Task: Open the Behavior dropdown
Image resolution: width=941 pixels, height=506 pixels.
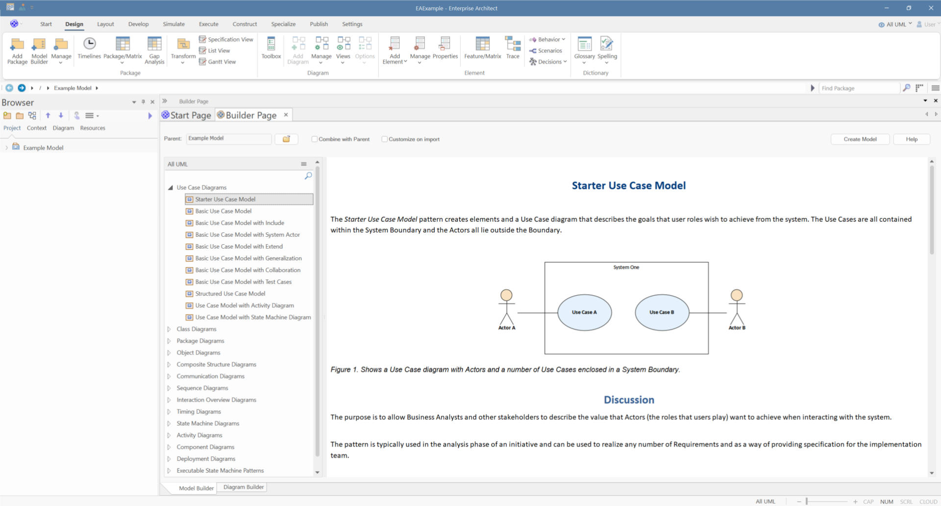Action: tap(547, 39)
